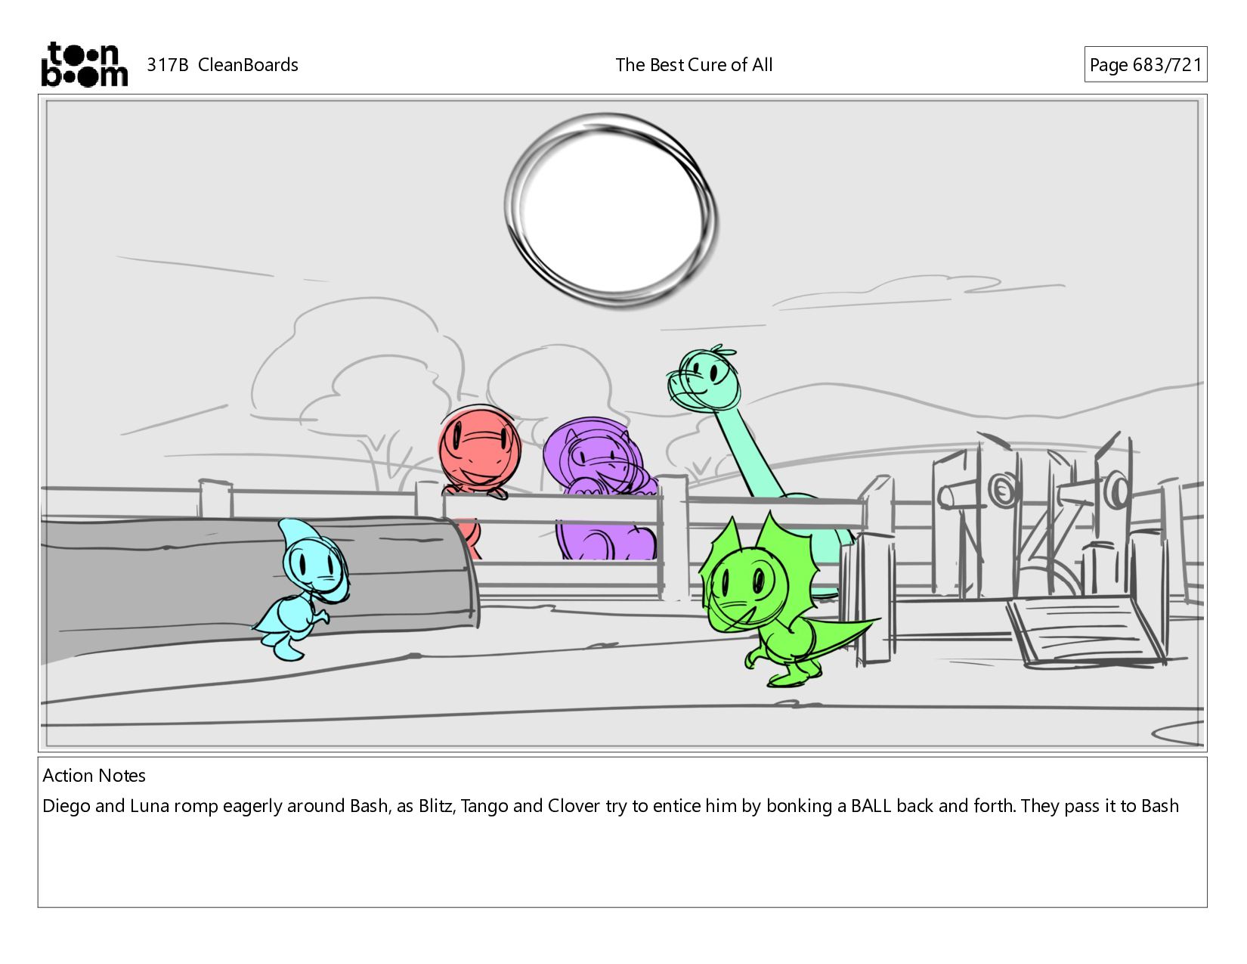The height and width of the screenshot is (964, 1247).
Task: Click the 'Action Notes' heading
Action: [x=94, y=776]
